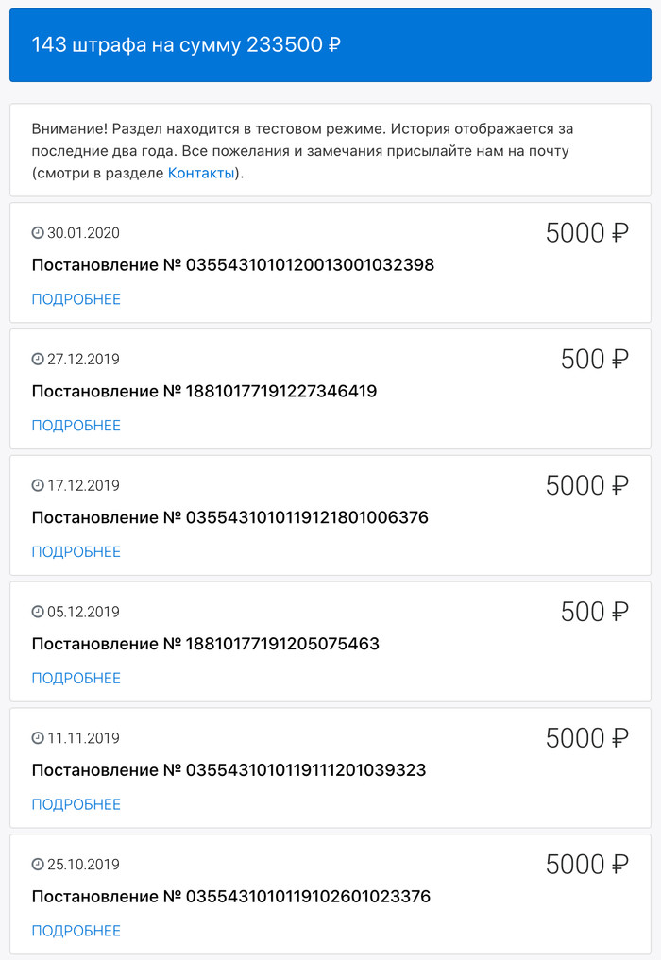Screen dimensions: 661x960
Task: Select Постановление № 18810177191205075463
Action: coord(206,644)
